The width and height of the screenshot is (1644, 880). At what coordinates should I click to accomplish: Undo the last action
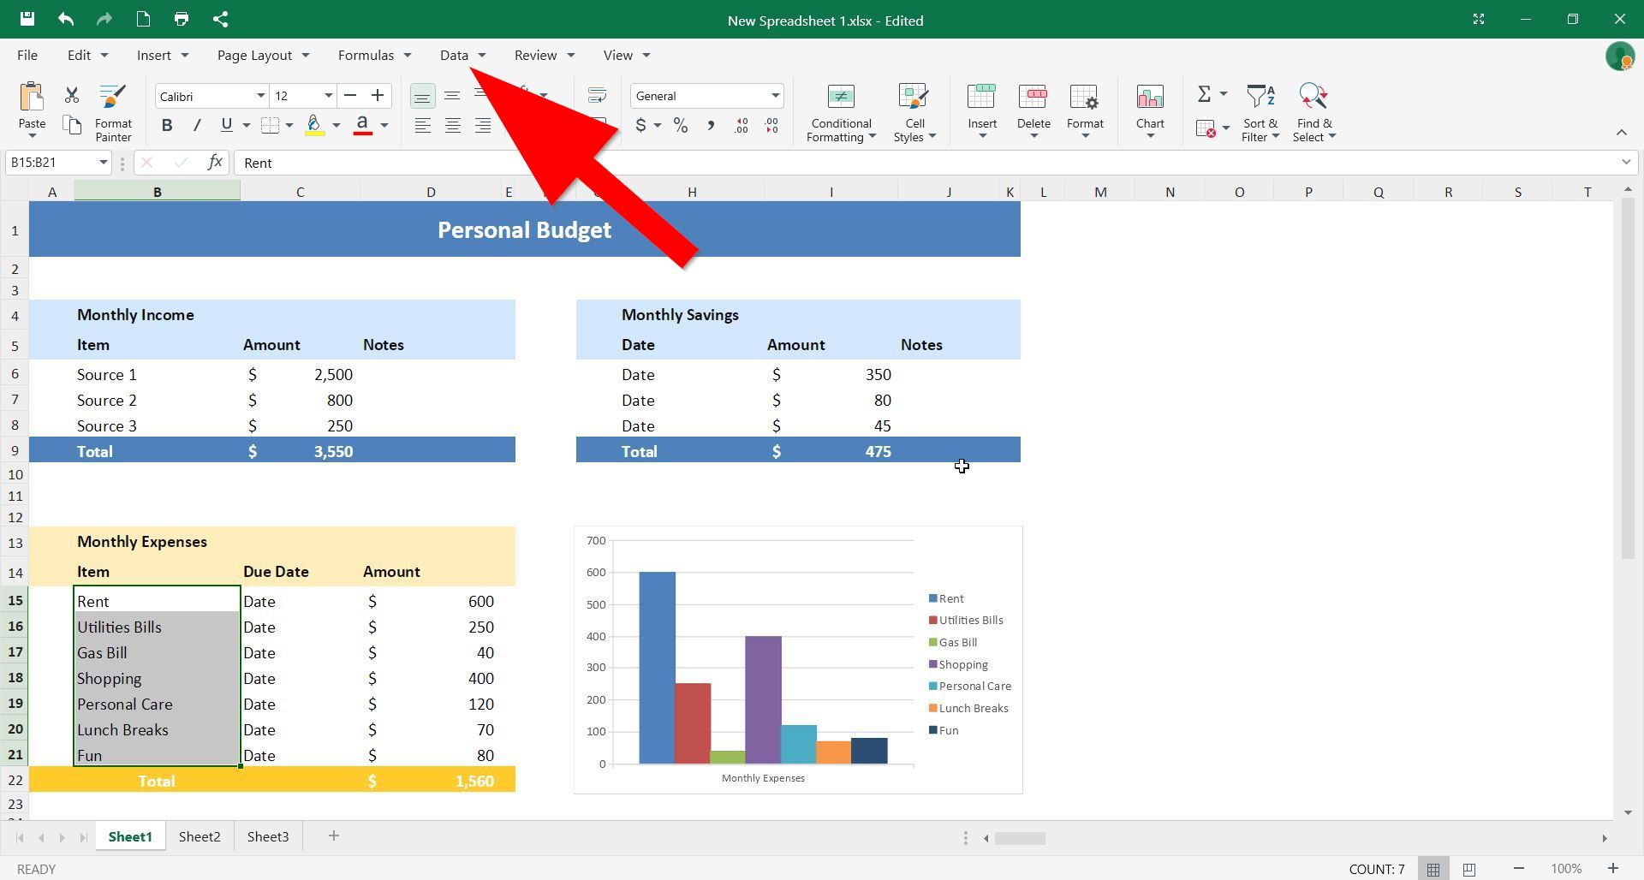66,19
